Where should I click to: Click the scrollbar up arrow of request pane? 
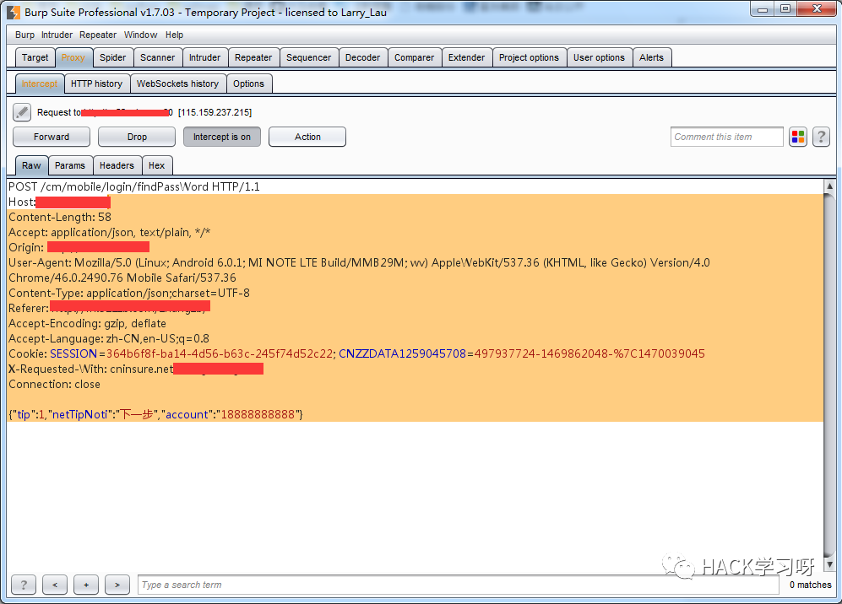829,186
